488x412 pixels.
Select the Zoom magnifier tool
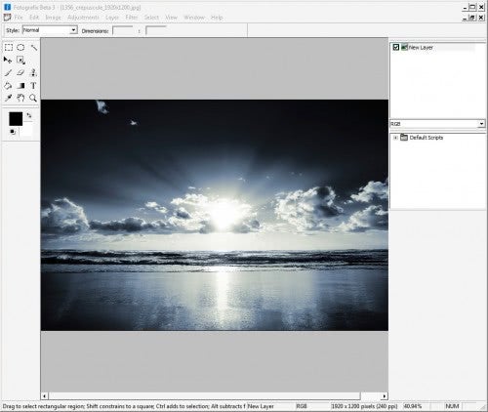click(x=33, y=98)
